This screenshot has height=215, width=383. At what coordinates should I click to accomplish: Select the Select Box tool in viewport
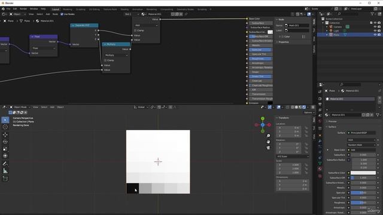tap(5, 120)
